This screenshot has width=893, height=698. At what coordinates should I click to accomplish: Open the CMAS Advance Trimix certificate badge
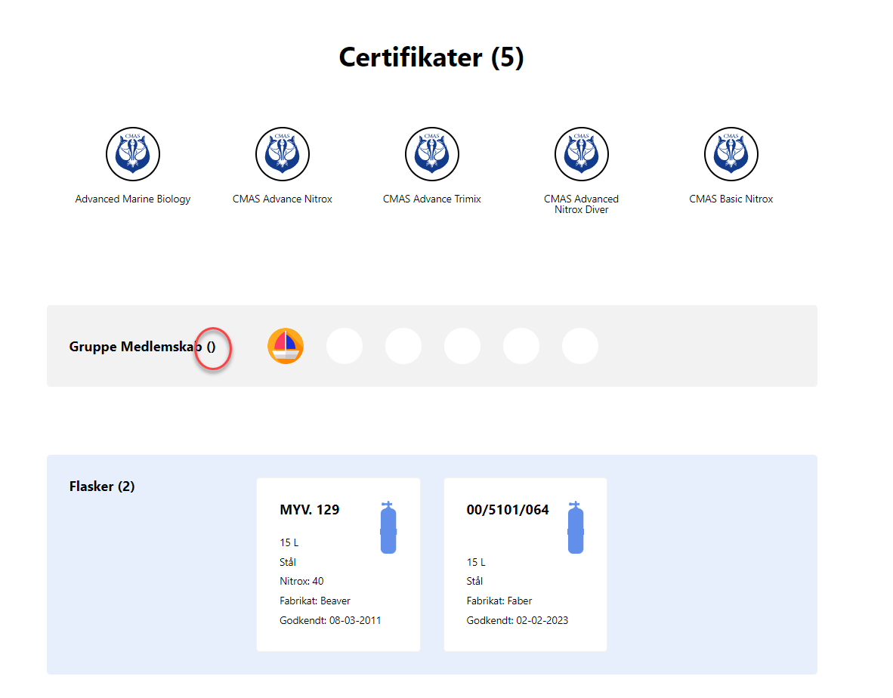point(431,153)
